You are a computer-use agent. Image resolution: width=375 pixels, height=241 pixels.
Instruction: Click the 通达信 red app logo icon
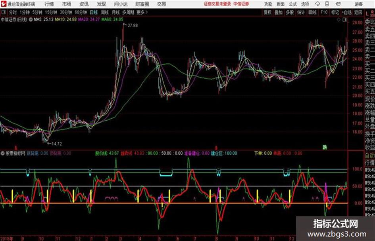tap(3, 4)
